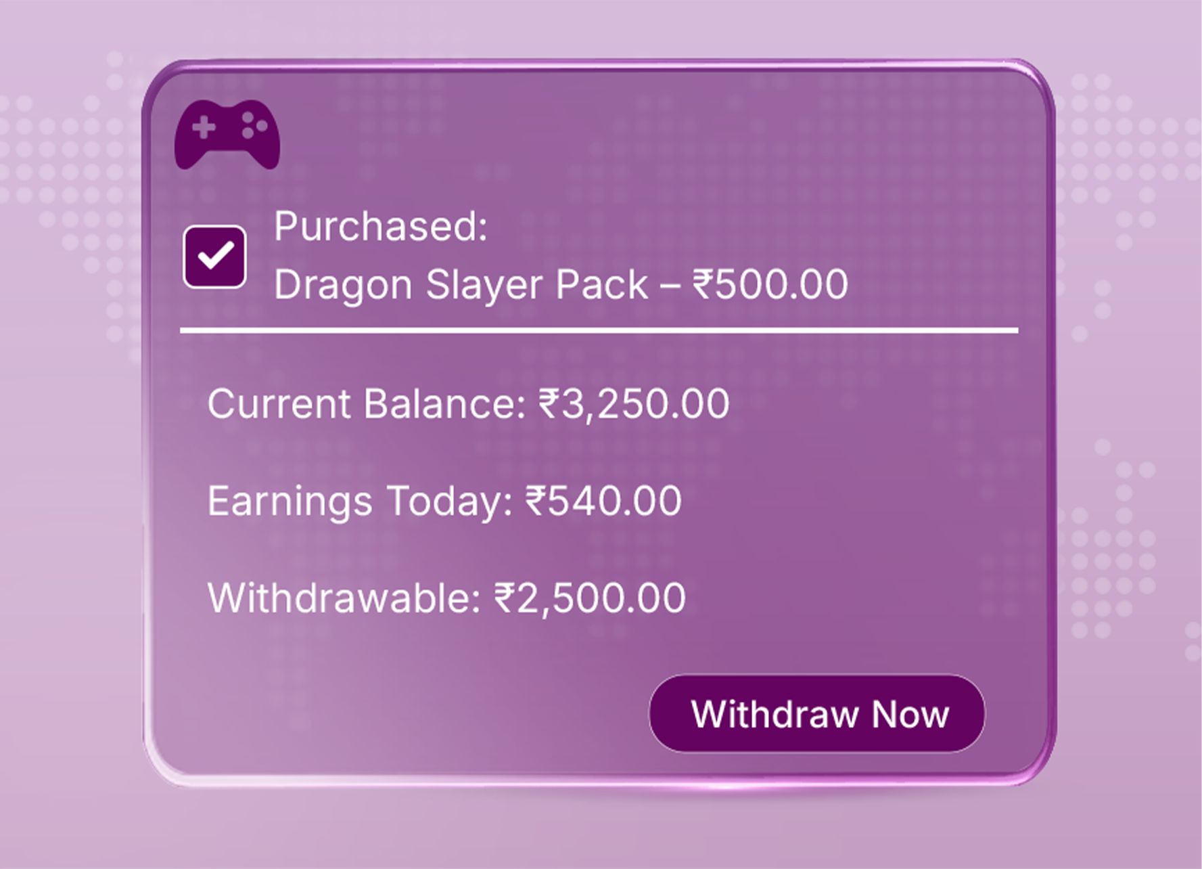Click the Withdrawable label

(x=344, y=598)
